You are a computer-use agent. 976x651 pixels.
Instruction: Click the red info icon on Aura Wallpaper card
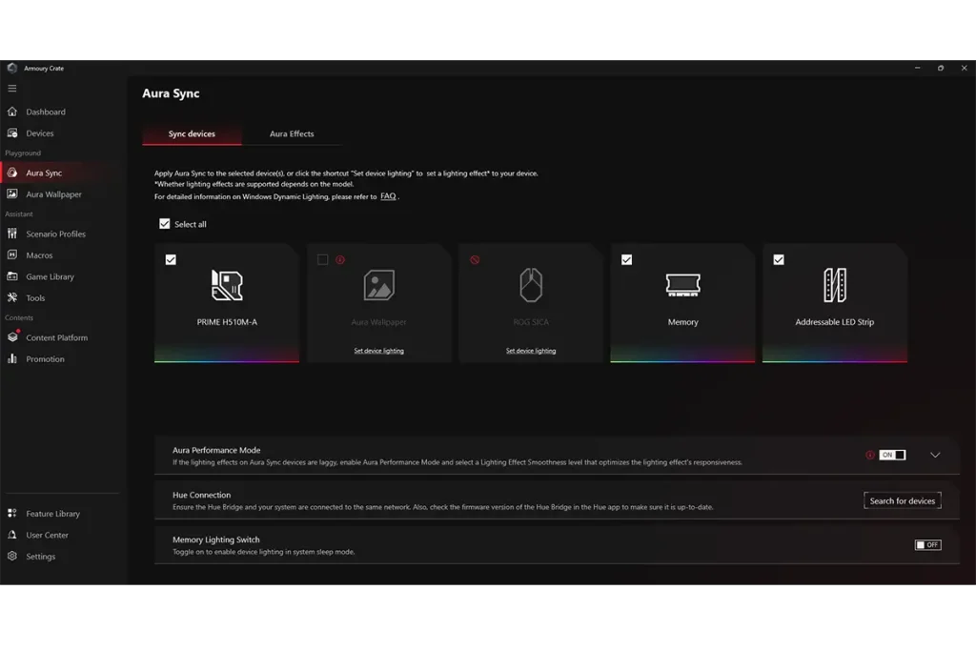340,259
